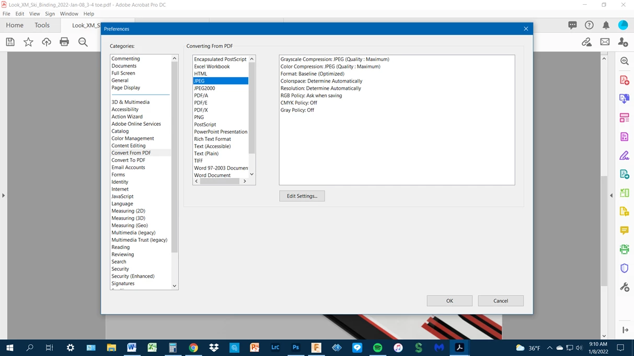Click the find text magnifier icon
The height and width of the screenshot is (356, 634).
83,42
